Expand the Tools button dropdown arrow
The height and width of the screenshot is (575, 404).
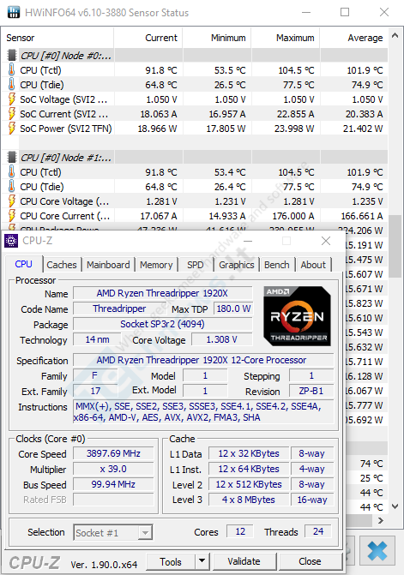pos(202,561)
